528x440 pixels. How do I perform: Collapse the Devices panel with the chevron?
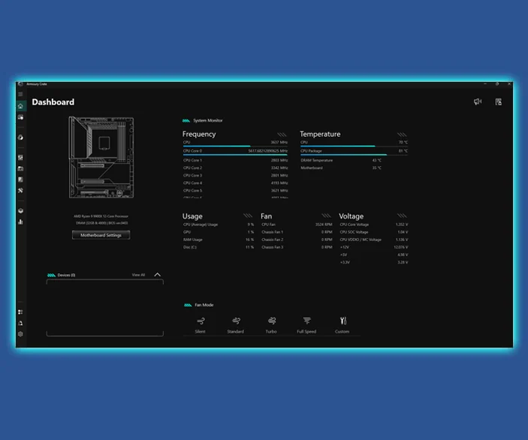tap(157, 275)
